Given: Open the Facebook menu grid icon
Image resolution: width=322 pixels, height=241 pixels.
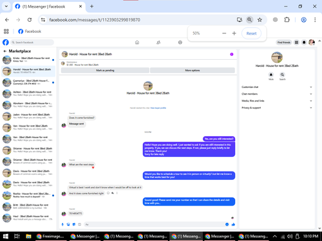Looking at the screenshot, I should [296, 42].
